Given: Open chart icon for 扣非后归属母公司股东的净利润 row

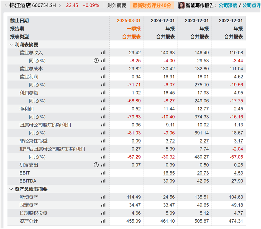Looking at the screenshot, I should [x=103, y=149].
